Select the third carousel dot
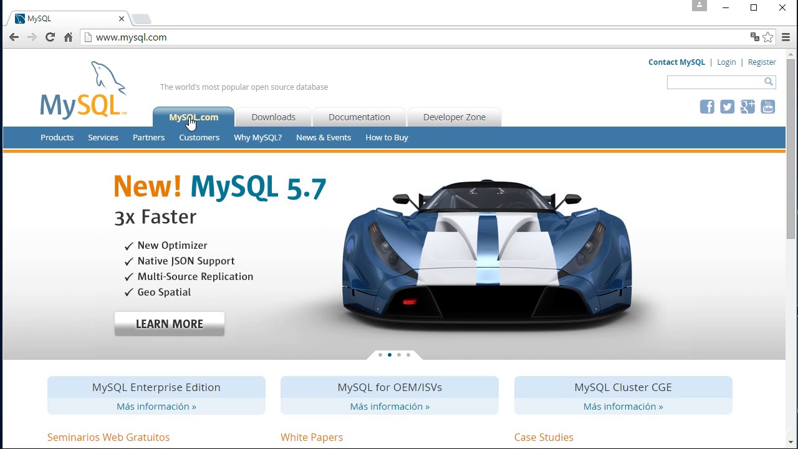 tap(399, 355)
